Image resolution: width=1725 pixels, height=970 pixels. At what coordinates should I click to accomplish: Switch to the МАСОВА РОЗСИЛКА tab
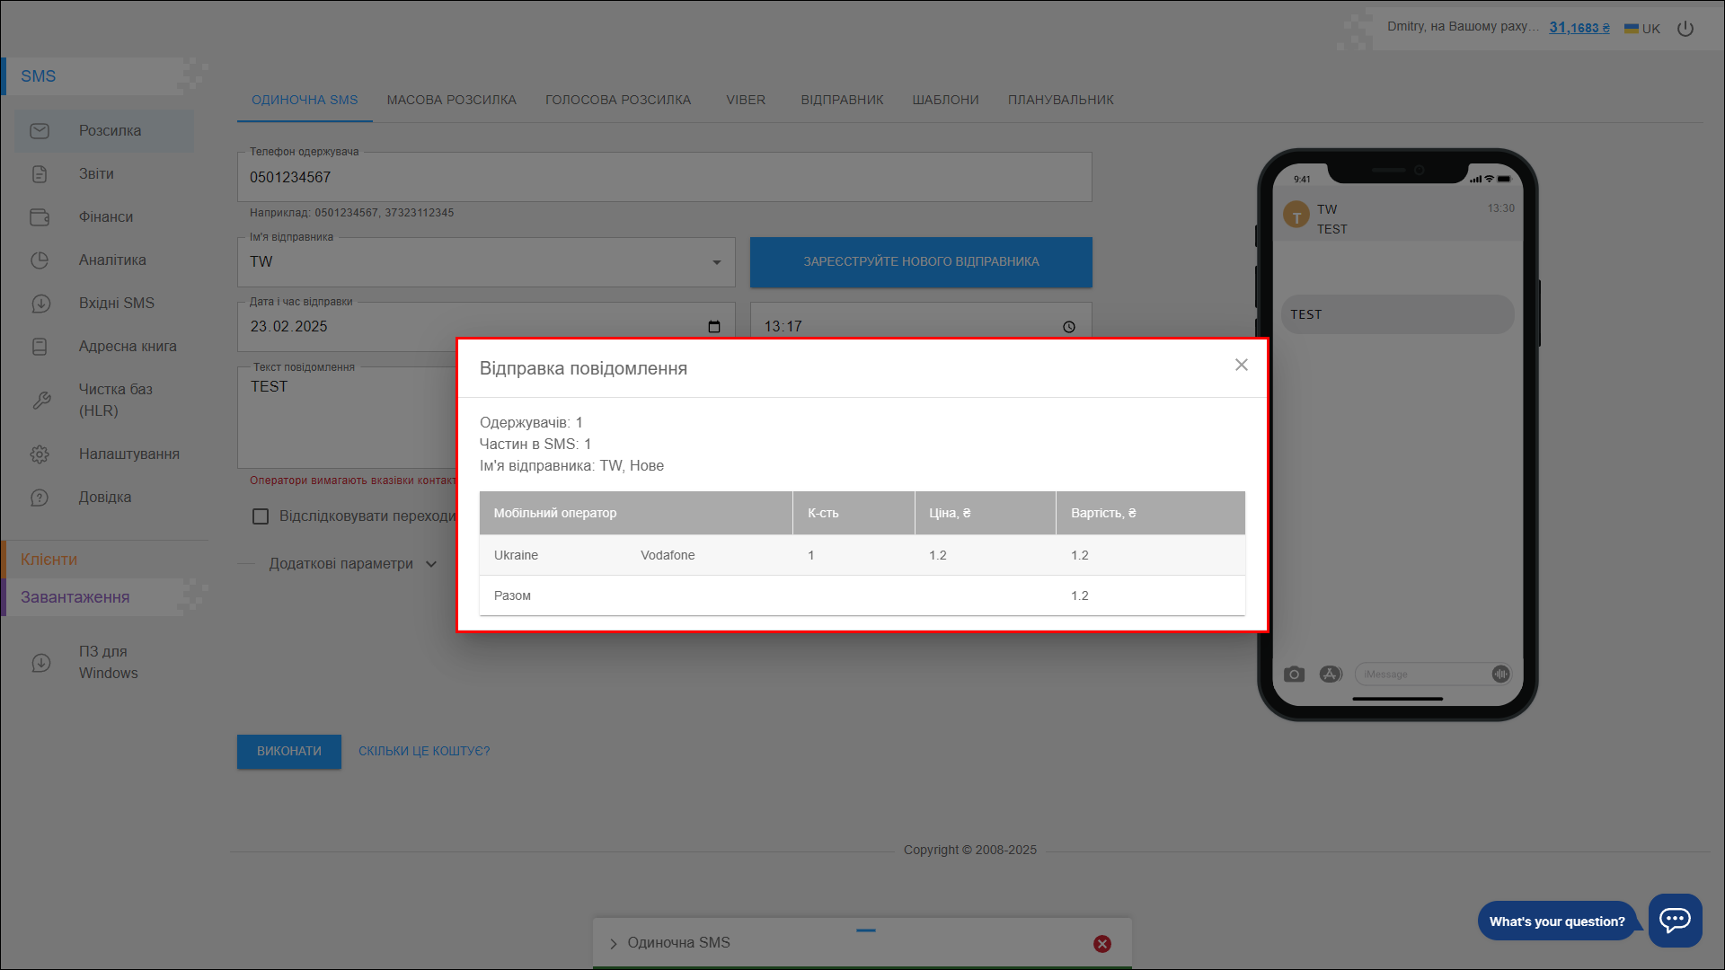point(451,100)
